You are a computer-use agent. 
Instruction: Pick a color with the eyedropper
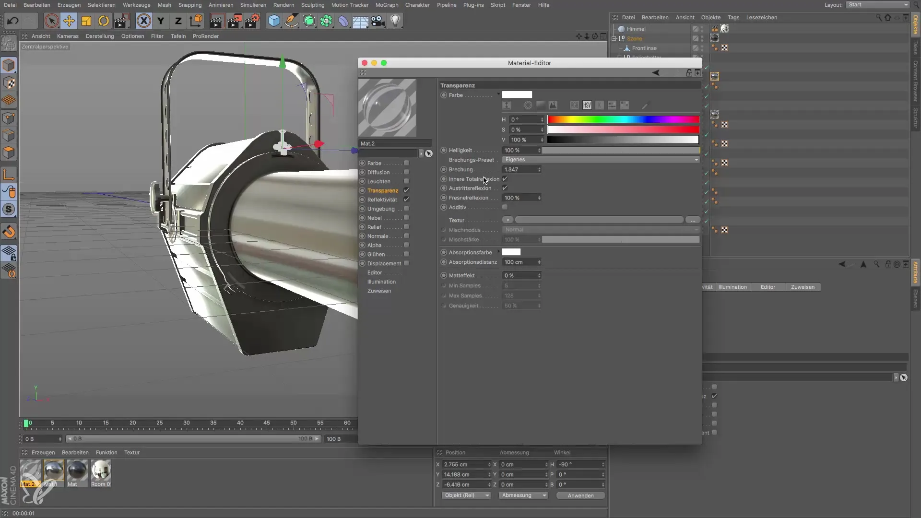pyautogui.click(x=645, y=105)
